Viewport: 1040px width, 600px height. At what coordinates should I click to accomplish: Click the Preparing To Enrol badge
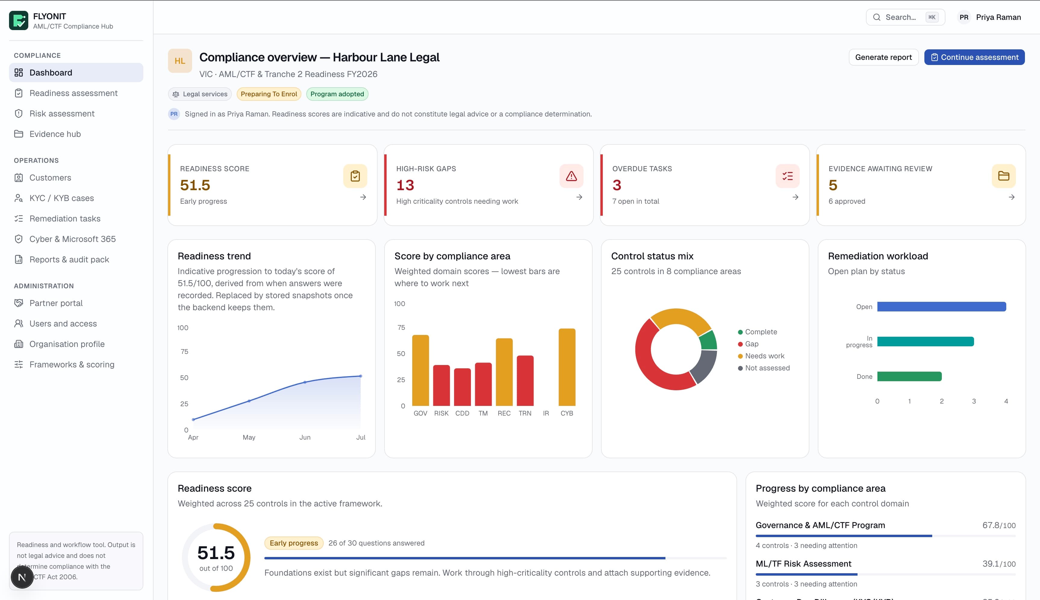click(269, 94)
